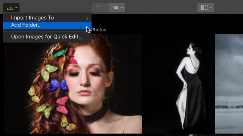Click the panel layout icon

tap(204, 8)
